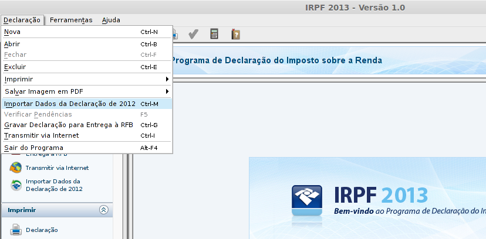Open the Ajuda menu
This screenshot has height=239, width=486.
(x=111, y=20)
